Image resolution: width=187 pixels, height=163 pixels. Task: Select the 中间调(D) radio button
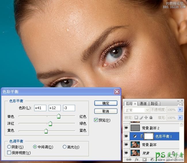[x=35, y=147]
